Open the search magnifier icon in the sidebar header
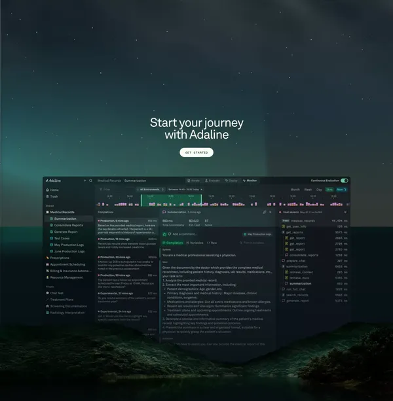 (90, 181)
